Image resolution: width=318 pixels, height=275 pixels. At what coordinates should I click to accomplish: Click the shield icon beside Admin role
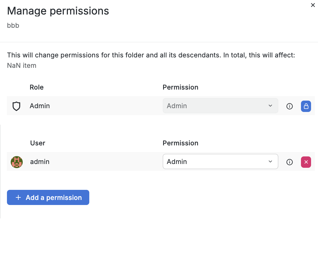16,106
